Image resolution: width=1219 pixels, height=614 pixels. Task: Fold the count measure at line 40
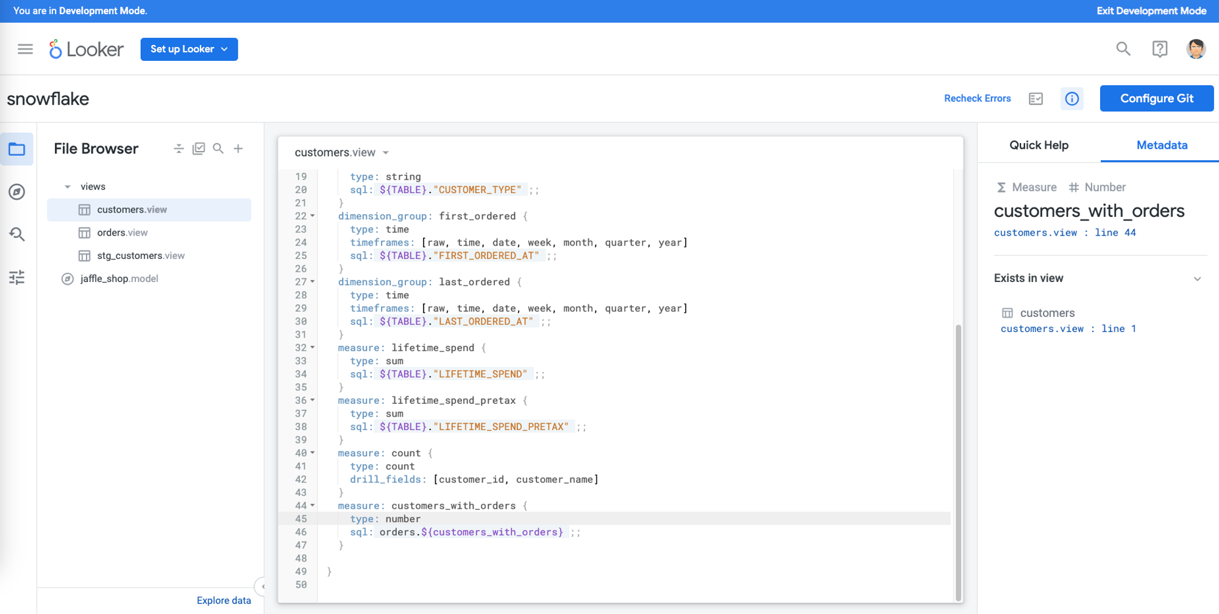[313, 453]
